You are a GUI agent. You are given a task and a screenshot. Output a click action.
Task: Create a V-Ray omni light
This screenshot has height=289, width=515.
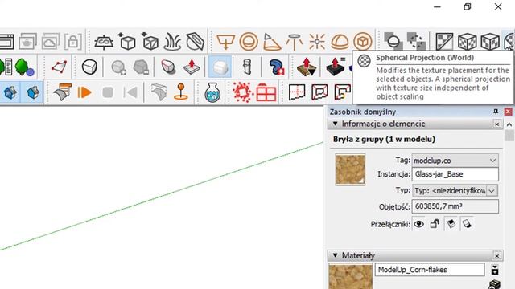pos(317,42)
